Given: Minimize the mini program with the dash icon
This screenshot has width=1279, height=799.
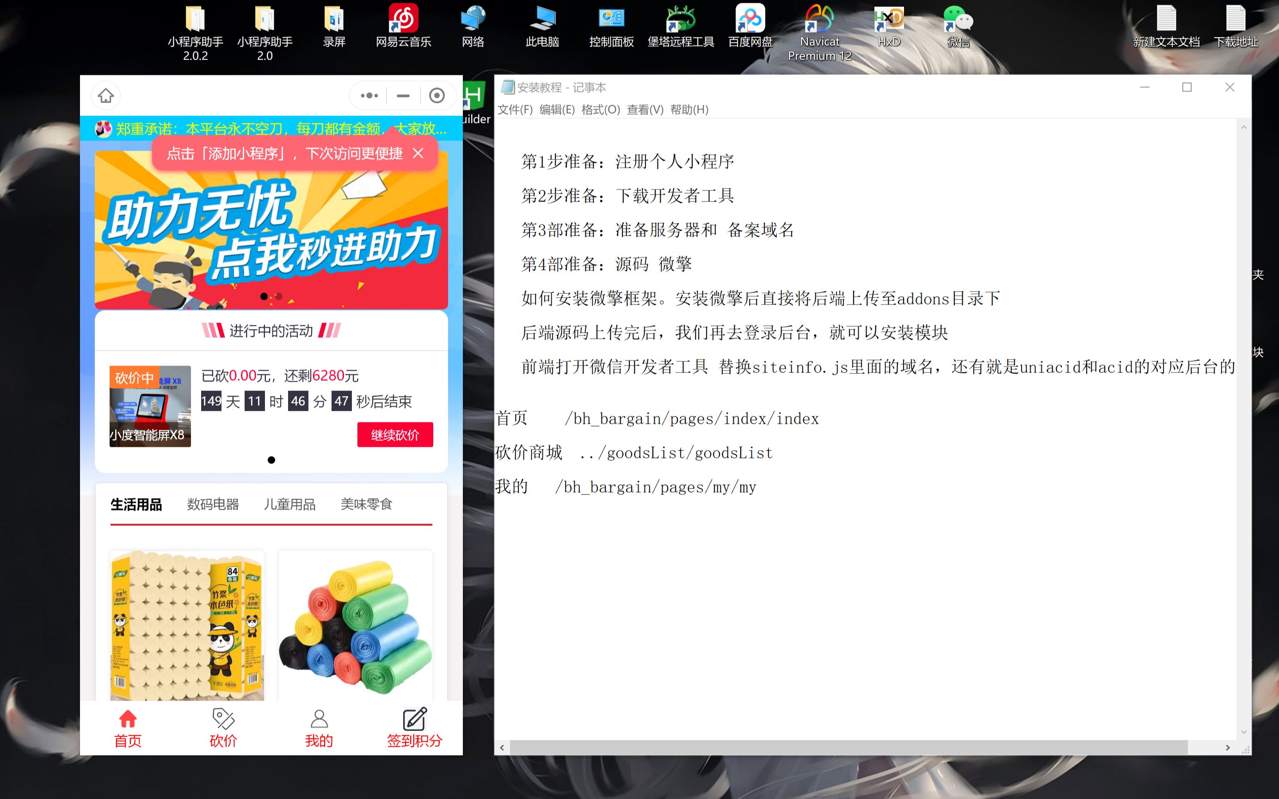Looking at the screenshot, I should click(403, 96).
